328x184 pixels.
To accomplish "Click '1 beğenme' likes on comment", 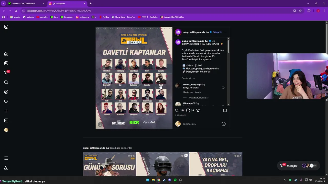I will click(x=188, y=92).
